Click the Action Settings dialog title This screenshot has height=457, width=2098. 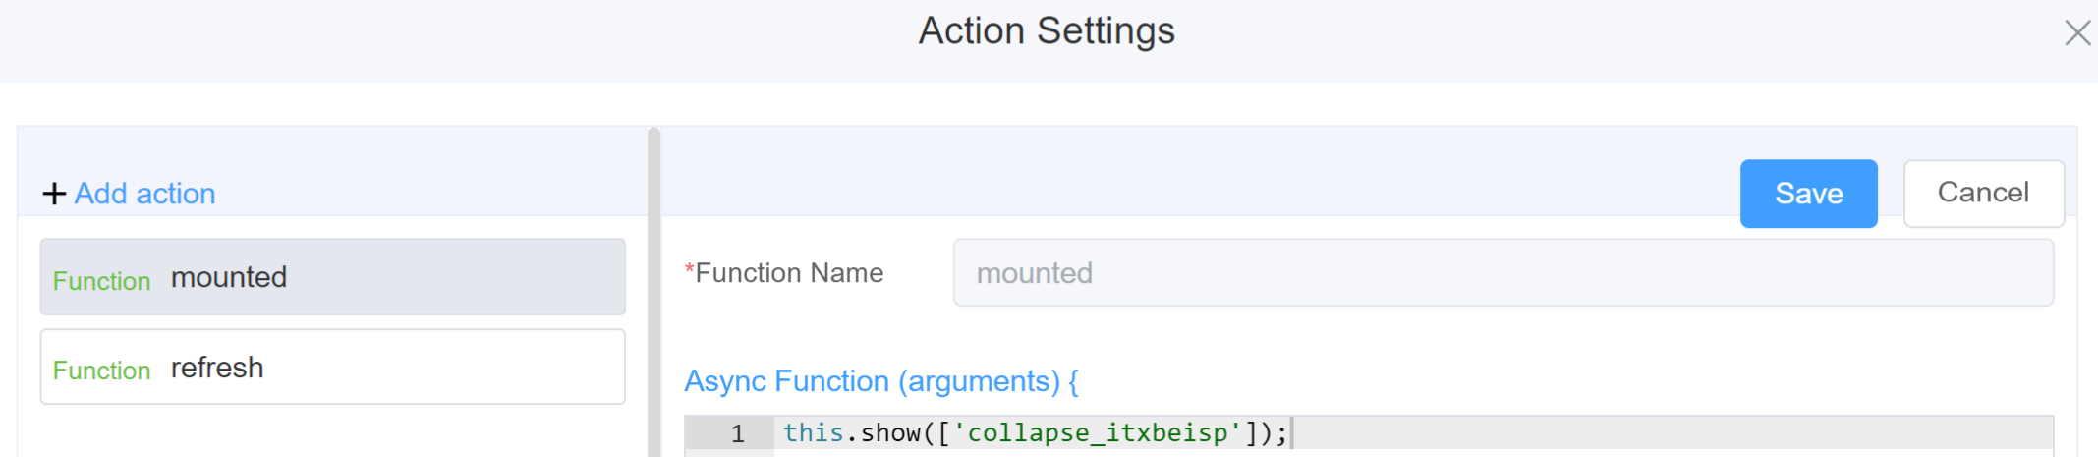pyautogui.click(x=1047, y=31)
